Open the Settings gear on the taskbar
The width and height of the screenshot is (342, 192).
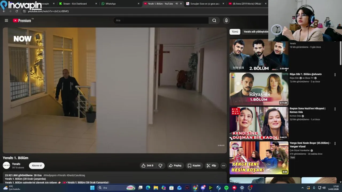pos(242,188)
